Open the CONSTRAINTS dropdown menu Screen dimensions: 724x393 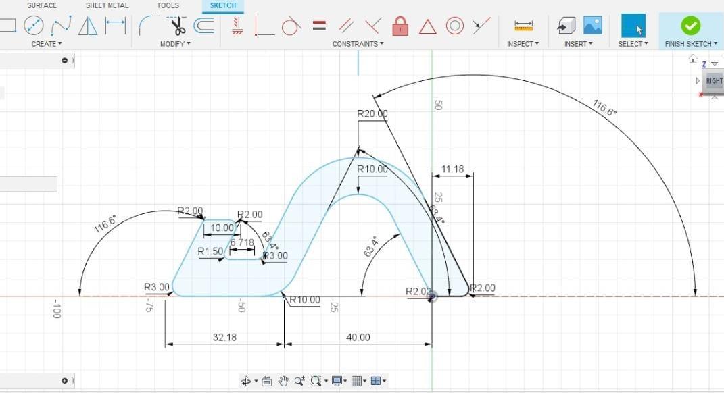pos(358,44)
